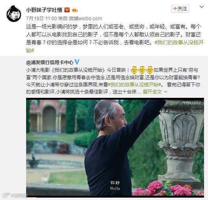The height and width of the screenshot is (200, 208).
Task: Click the Weibo watermark logo bottom-left
Action: (15, 195)
